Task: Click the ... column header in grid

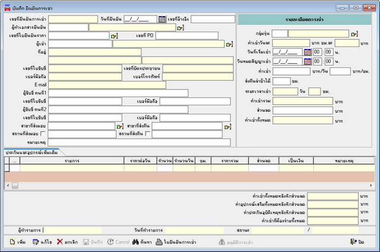Action: pos(15,161)
